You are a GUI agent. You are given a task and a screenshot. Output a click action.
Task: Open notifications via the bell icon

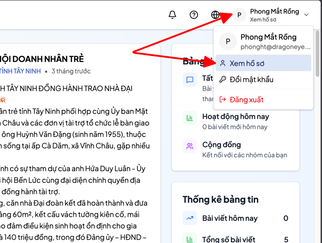pos(172,15)
